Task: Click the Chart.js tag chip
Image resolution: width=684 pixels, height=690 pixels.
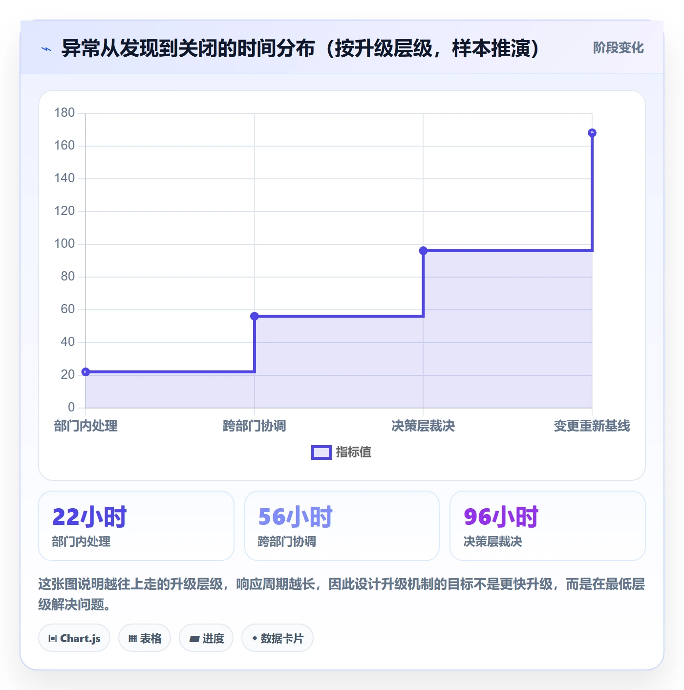Action: pos(74,638)
